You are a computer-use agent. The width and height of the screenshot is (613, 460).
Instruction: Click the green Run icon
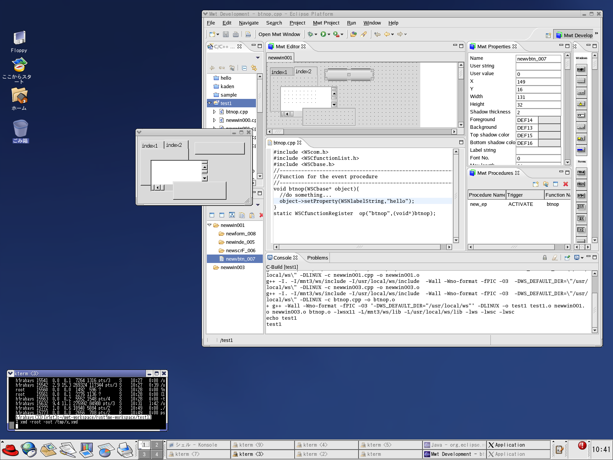click(x=323, y=34)
